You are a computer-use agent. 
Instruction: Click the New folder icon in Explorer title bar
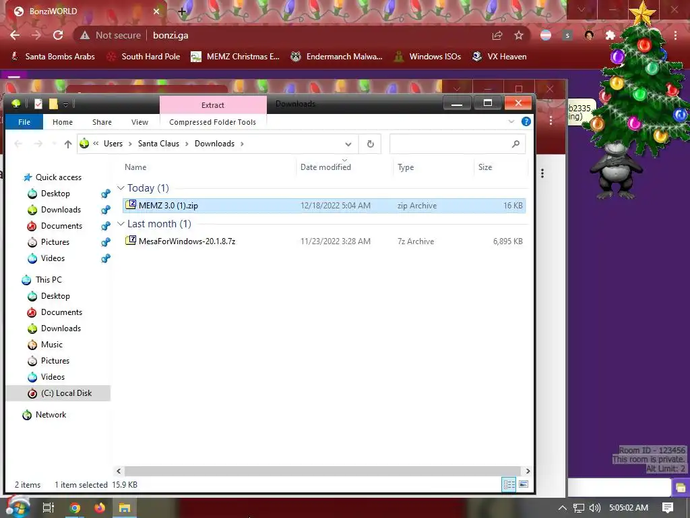53,104
